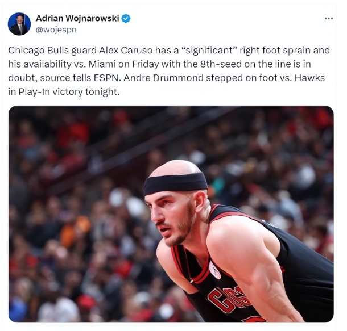Click "Andre Drummond" in the tweet text
The width and height of the screenshot is (347, 331).
(x=163, y=78)
